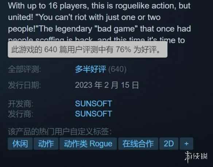Image resolution: width=213 pixels, height=167 pixels.
Task: Click the 发行日期 label
Action: (24, 85)
